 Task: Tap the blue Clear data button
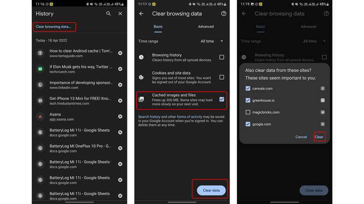tap(211, 190)
